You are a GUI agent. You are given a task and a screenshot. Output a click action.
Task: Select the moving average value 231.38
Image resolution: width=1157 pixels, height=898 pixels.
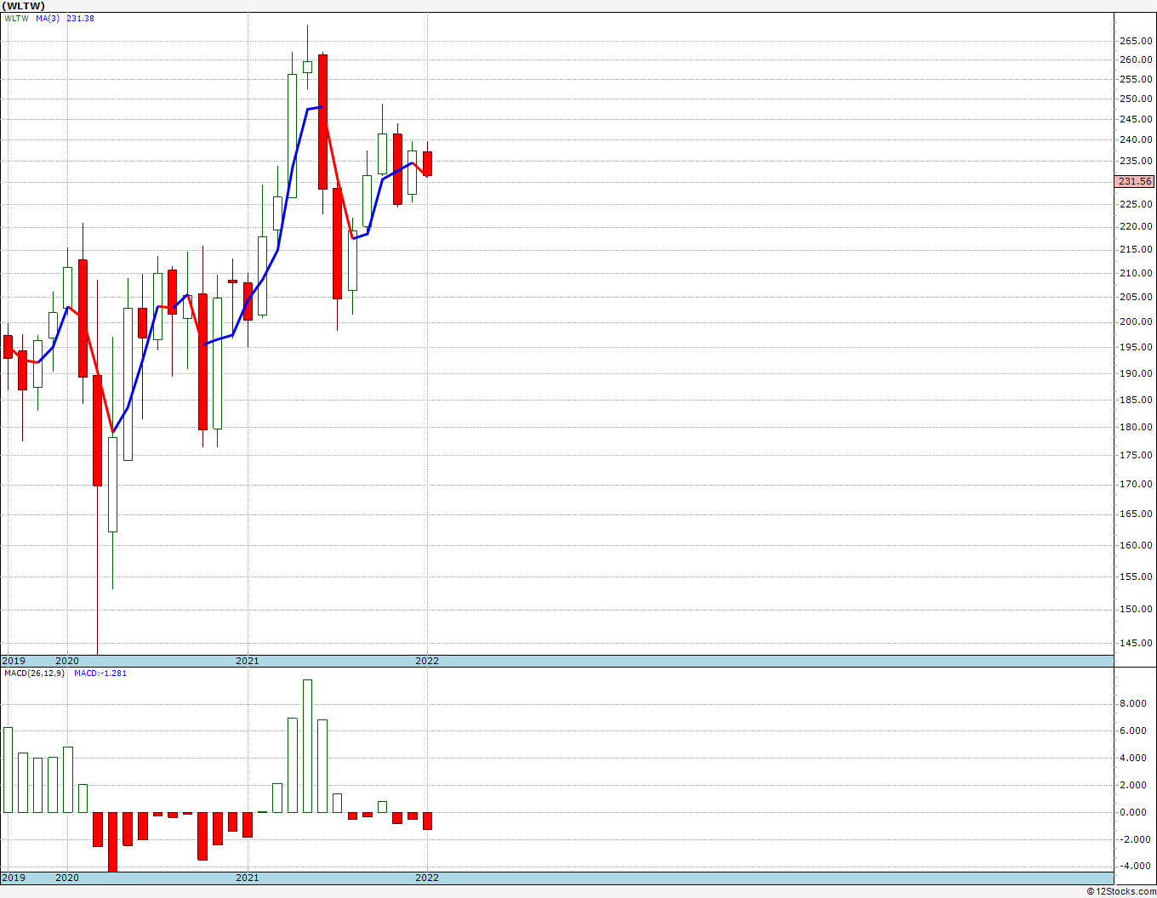pyautogui.click(x=81, y=19)
